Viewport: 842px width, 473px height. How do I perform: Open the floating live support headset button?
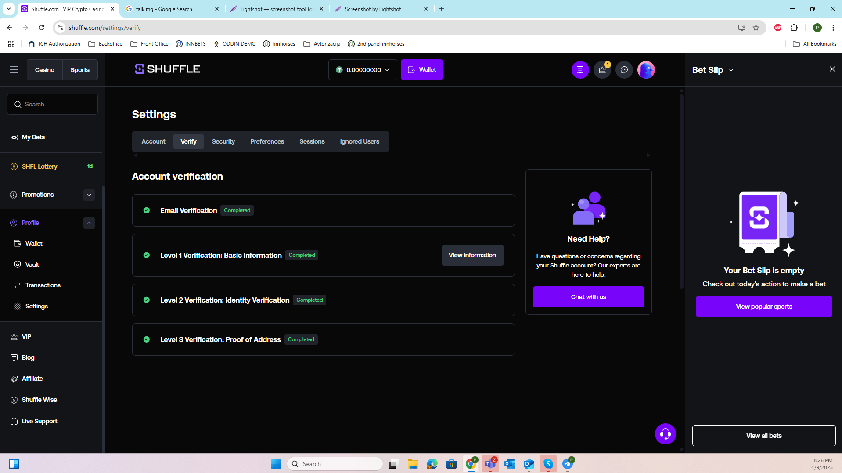[x=665, y=434]
